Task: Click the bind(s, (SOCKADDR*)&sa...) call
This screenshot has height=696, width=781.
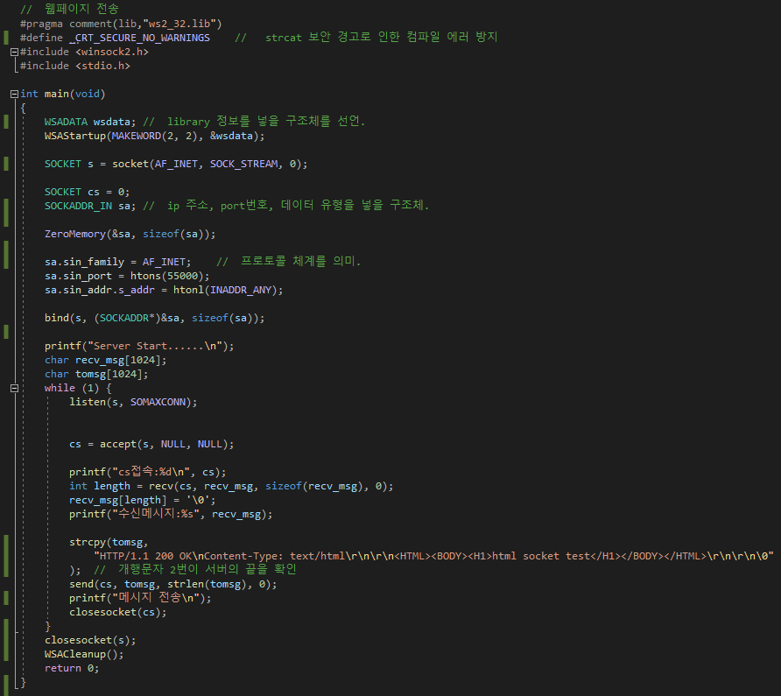Action: 154,318
